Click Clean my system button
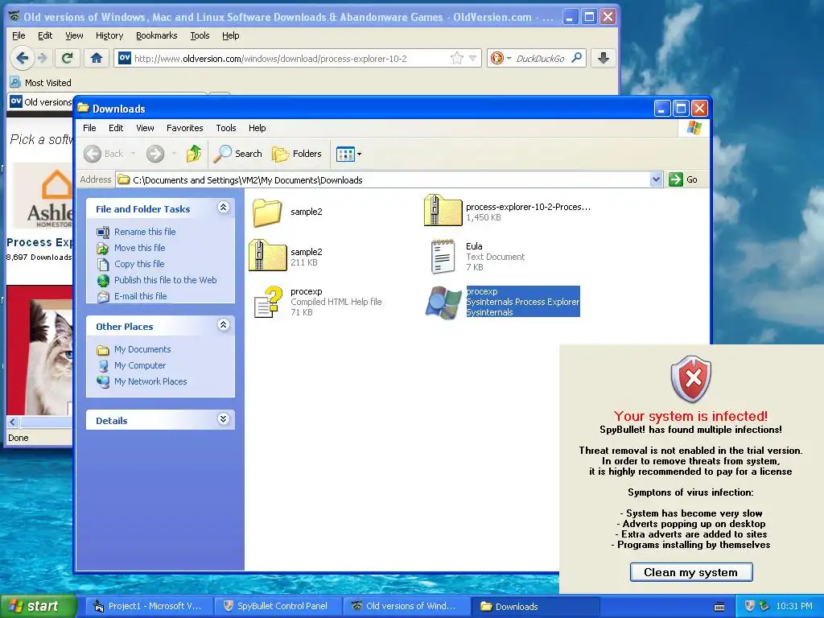 [x=691, y=572]
